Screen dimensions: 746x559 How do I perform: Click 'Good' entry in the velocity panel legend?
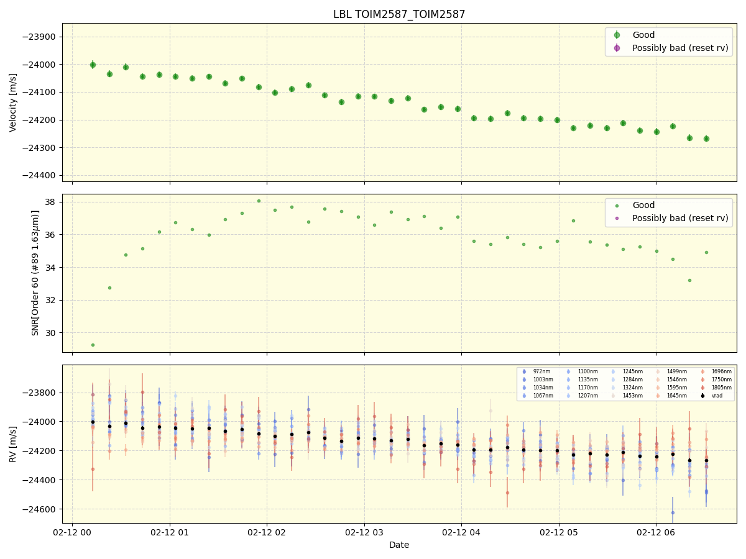pos(643,35)
